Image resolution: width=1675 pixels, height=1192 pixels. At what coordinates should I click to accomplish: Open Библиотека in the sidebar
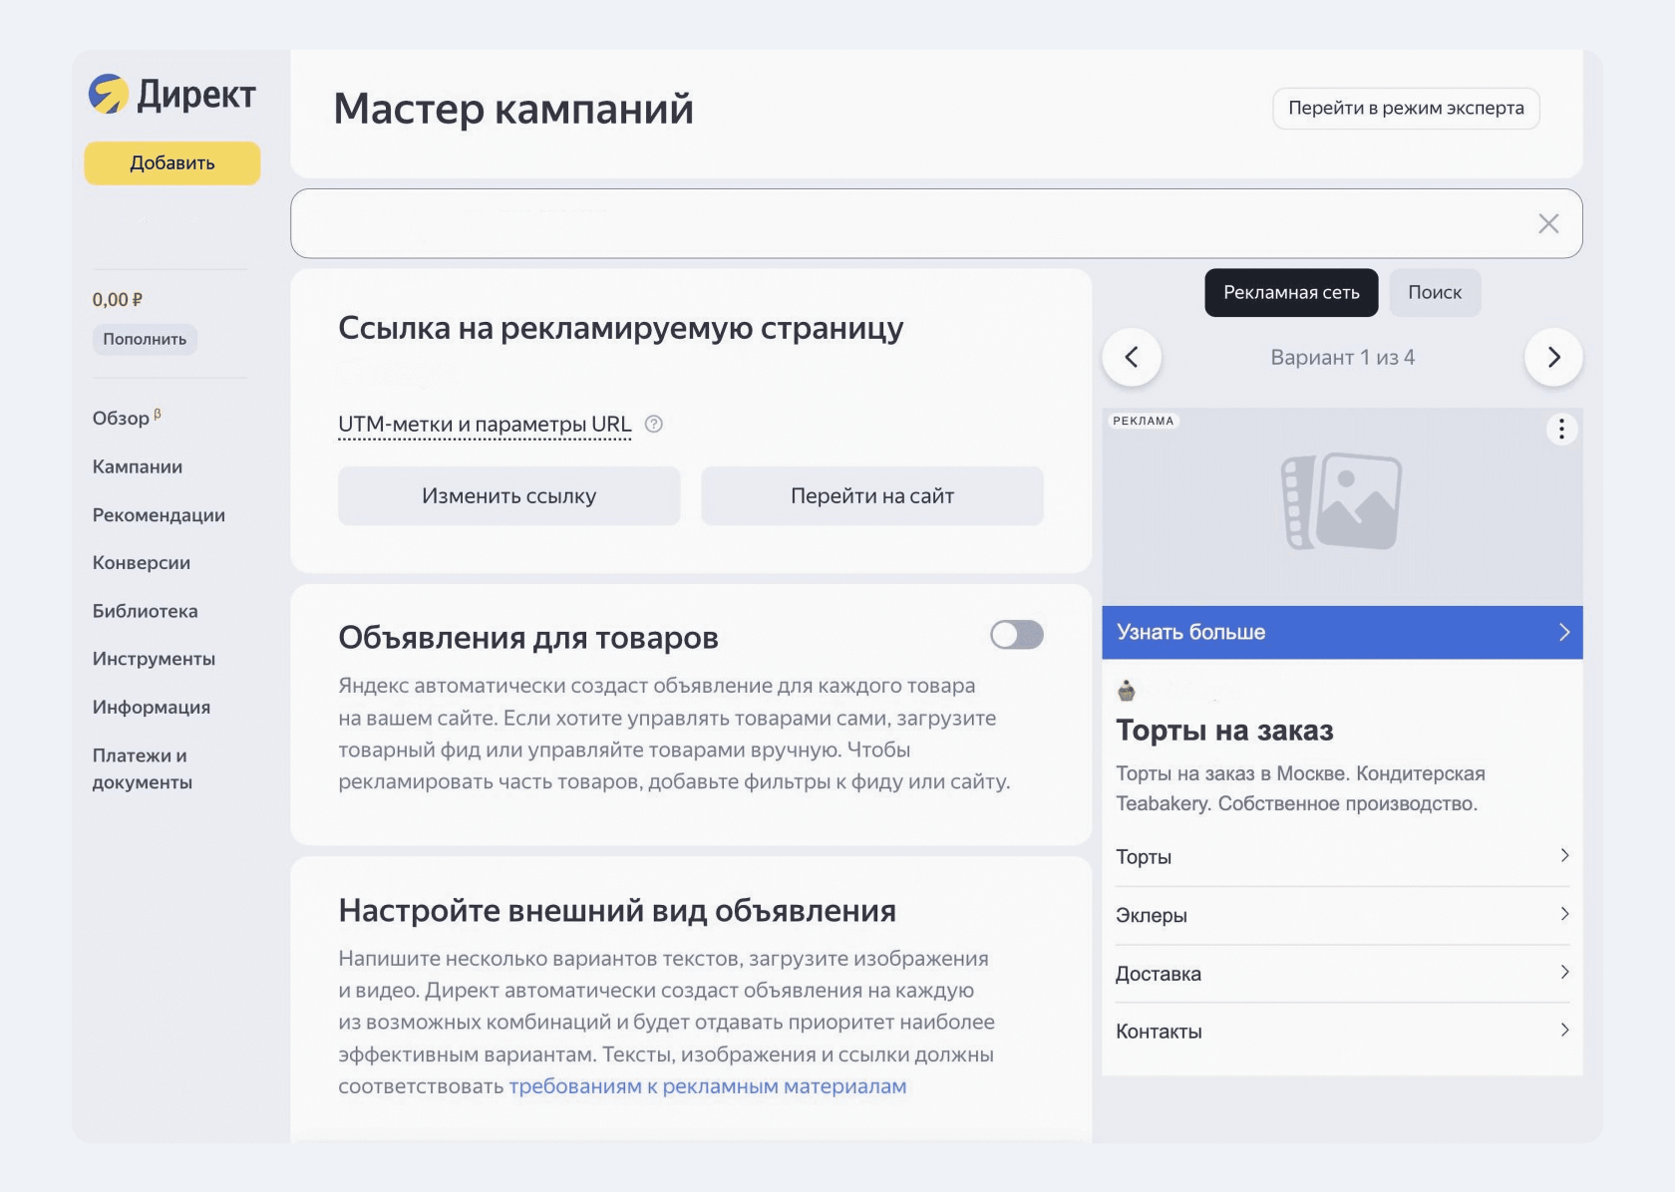pos(146,611)
